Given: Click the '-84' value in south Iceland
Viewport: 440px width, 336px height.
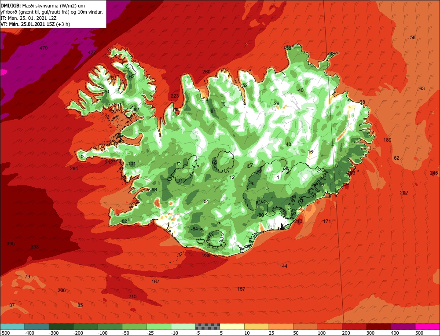Looking at the screenshot, I should (x=194, y=229).
